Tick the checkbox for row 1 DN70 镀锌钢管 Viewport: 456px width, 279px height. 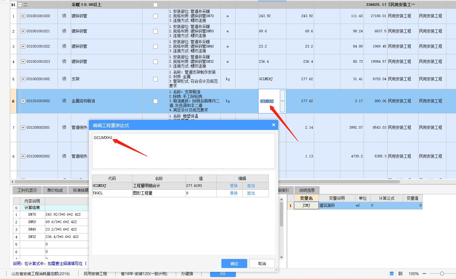point(155,16)
